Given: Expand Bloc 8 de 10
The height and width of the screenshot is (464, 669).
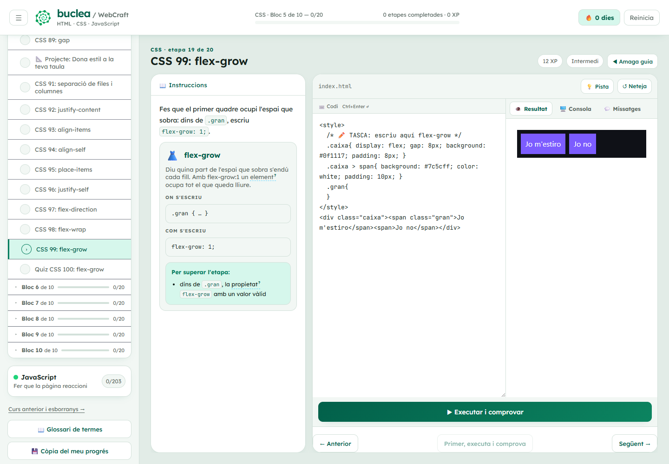Looking at the screenshot, I should (70, 319).
